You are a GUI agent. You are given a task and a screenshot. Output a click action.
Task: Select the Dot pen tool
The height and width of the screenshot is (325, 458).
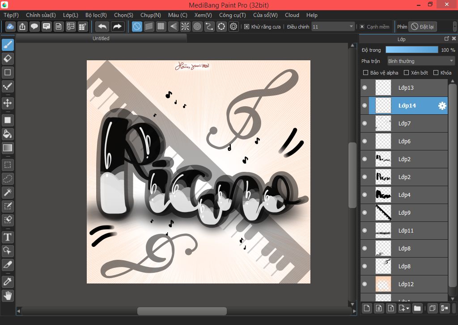[8, 86]
